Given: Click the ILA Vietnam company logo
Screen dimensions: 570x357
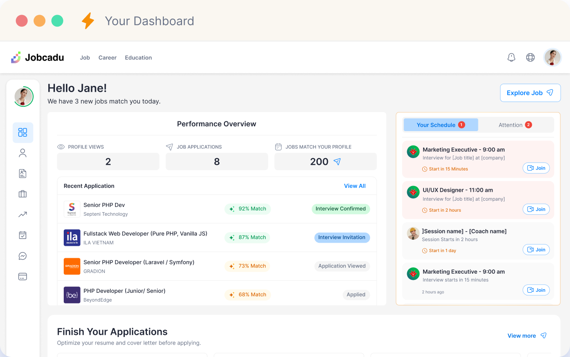Looking at the screenshot, I should [72, 238].
